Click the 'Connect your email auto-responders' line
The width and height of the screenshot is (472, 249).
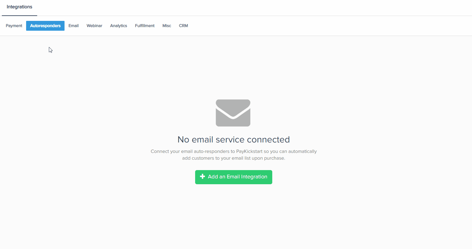coord(234,151)
